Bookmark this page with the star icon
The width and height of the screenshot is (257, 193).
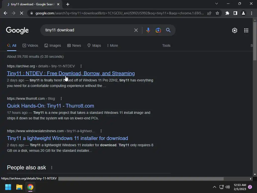(x=217, y=13)
